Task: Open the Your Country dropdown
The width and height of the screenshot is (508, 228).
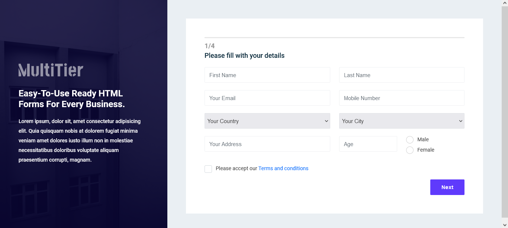Action: coord(267,121)
